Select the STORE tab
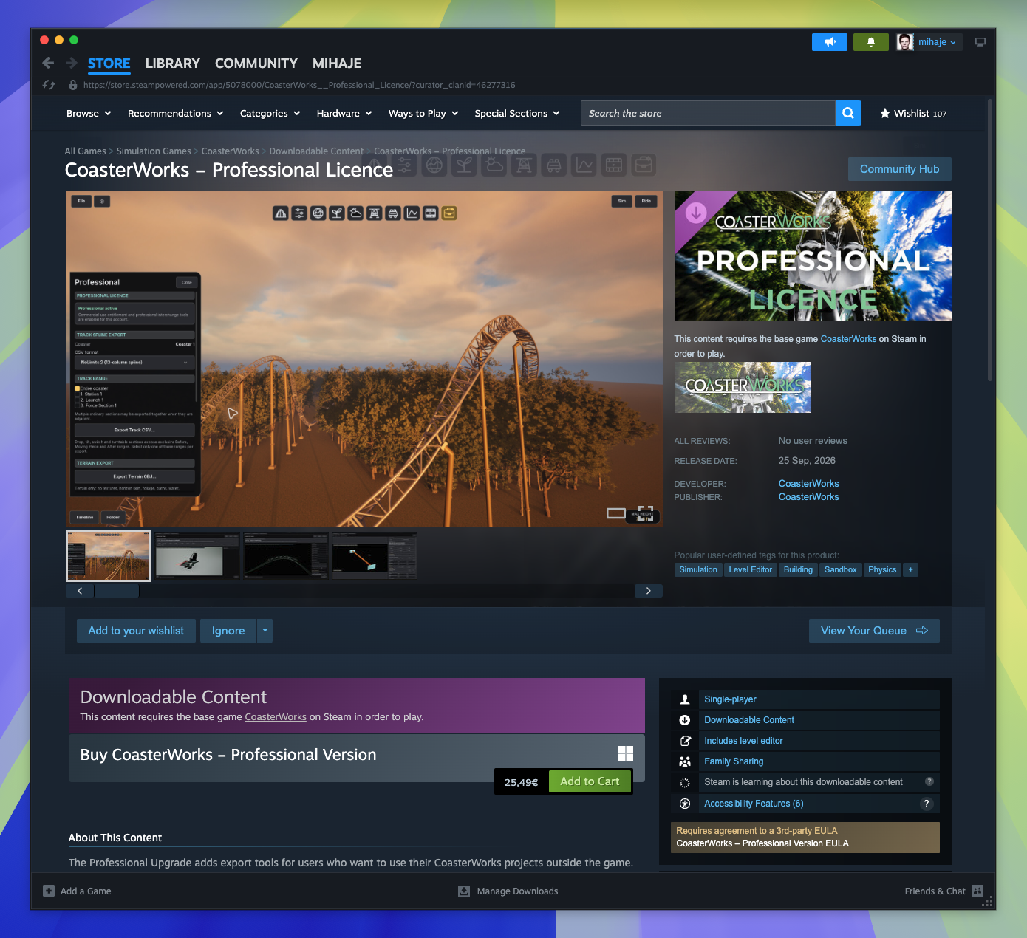 click(109, 64)
